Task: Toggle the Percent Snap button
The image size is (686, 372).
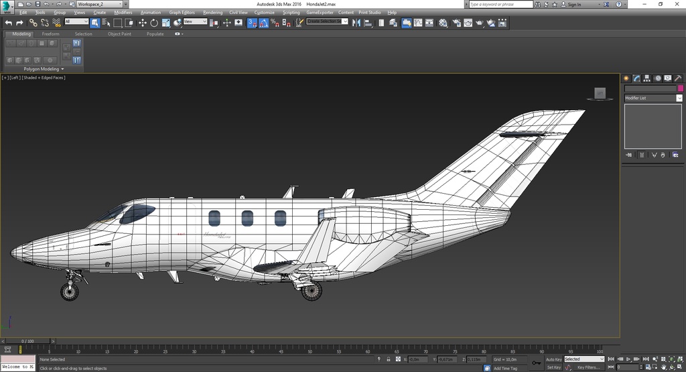Action: (x=275, y=23)
